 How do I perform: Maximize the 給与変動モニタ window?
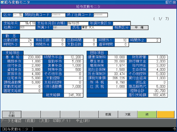point(171,2)
